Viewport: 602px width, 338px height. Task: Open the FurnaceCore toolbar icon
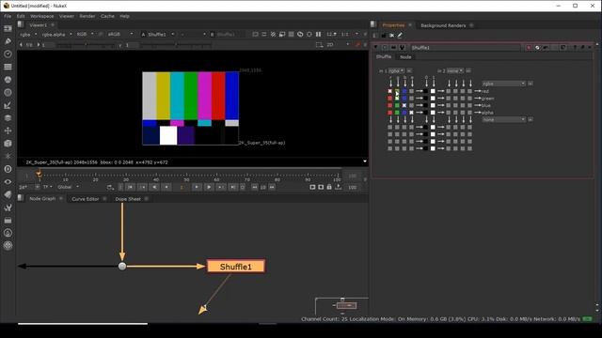(8, 233)
